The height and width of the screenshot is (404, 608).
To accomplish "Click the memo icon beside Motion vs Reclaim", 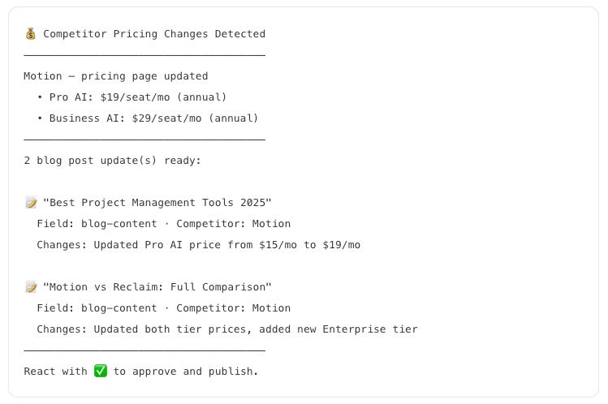I will click(31, 287).
